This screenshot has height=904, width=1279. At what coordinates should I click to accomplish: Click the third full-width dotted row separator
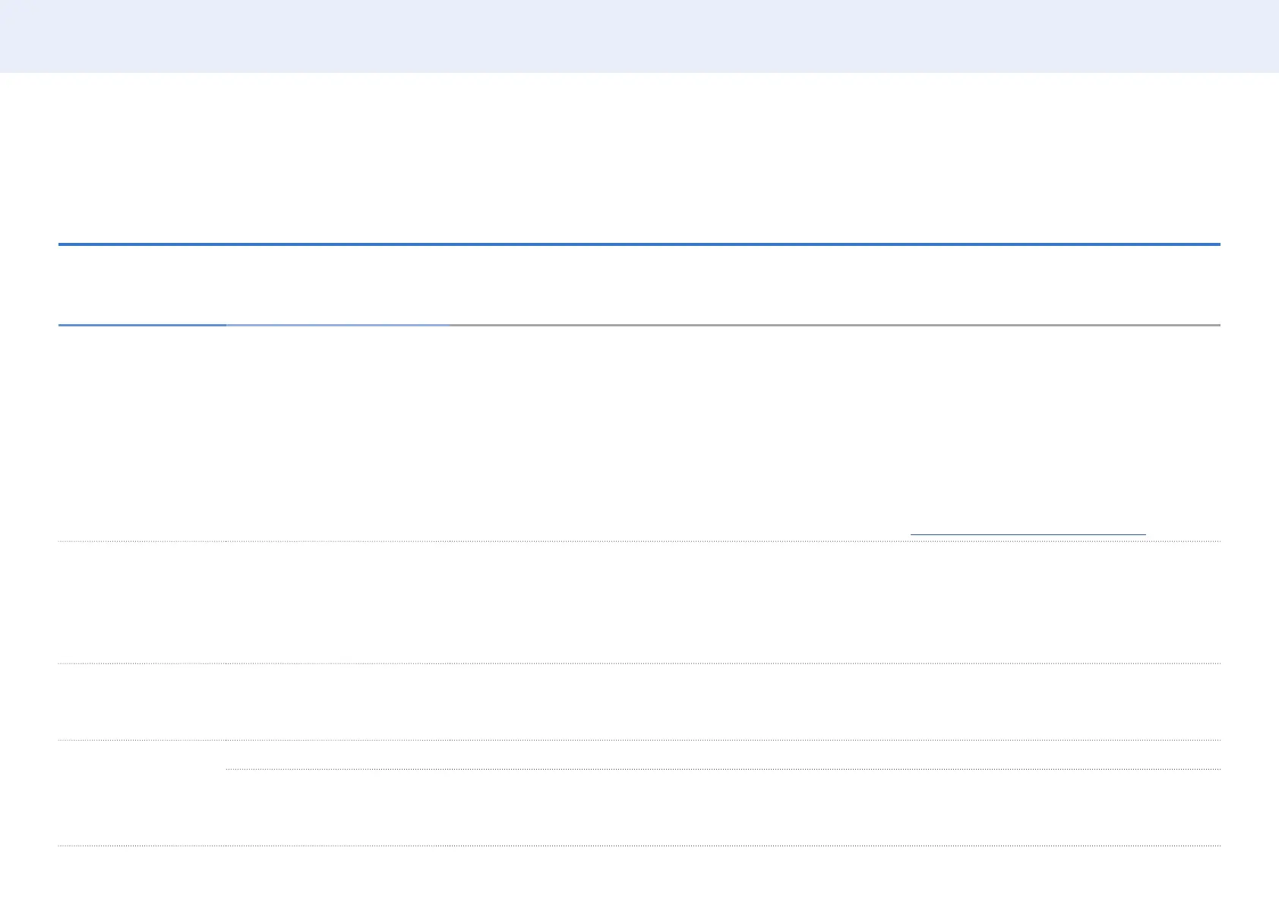[639, 740]
